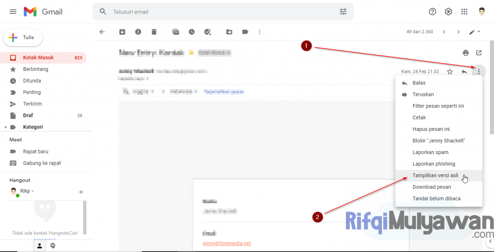Screen dimensions: 494x252
Task: Click the Gmail logo
Action: (x=43, y=12)
